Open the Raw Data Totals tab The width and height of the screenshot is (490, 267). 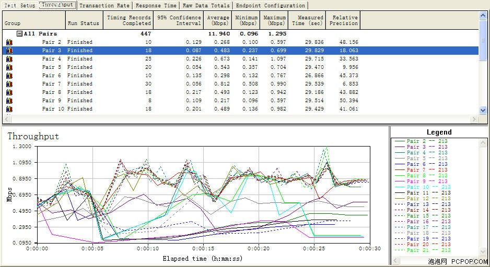[x=206, y=5]
